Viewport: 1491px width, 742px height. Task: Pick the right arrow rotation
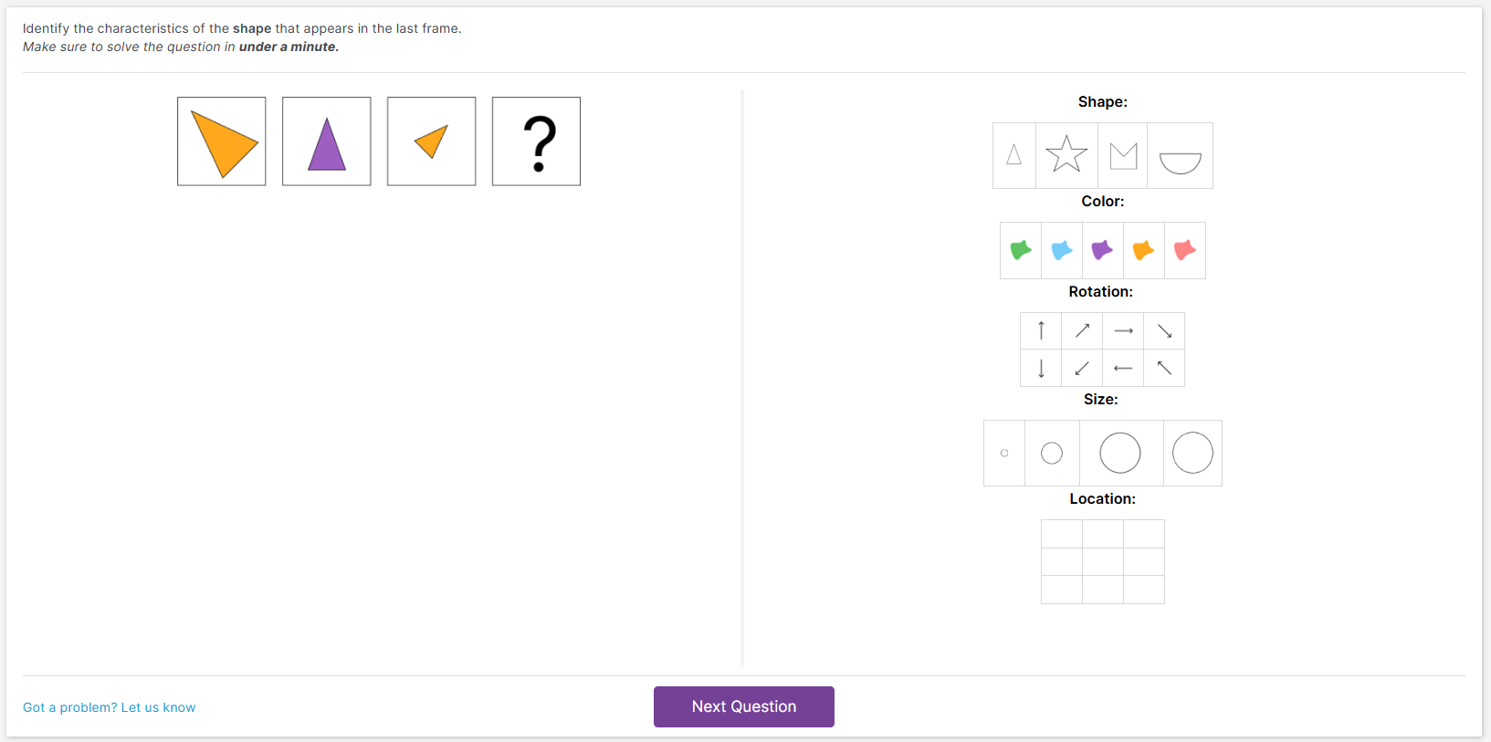point(1123,331)
